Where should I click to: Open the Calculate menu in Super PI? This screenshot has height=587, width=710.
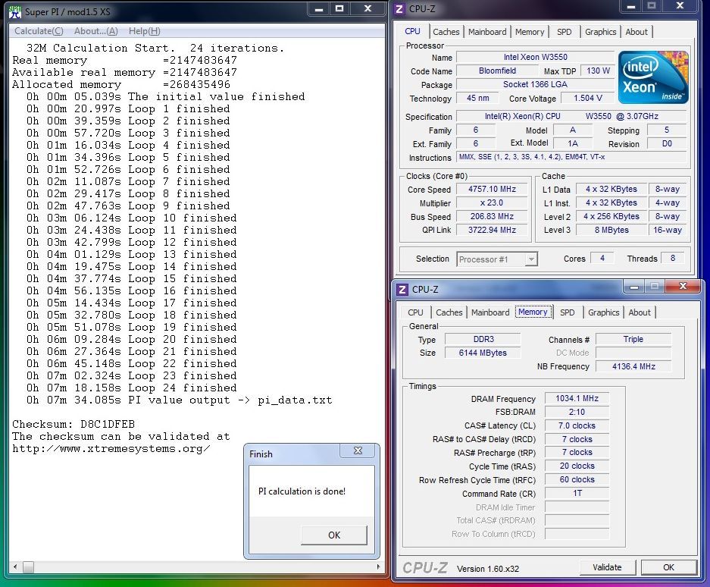[x=39, y=31]
